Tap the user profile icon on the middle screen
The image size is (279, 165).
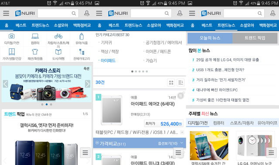pos(180,13)
